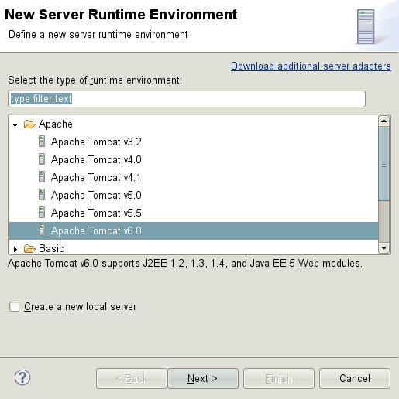Image resolution: width=399 pixels, height=399 pixels.
Task: Open help with the question mark icon
Action: click(22, 377)
